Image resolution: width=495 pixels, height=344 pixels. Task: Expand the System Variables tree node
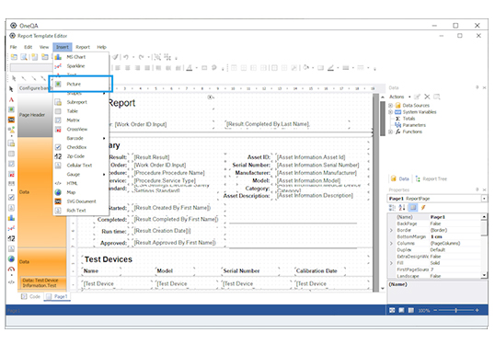pyautogui.click(x=390, y=112)
